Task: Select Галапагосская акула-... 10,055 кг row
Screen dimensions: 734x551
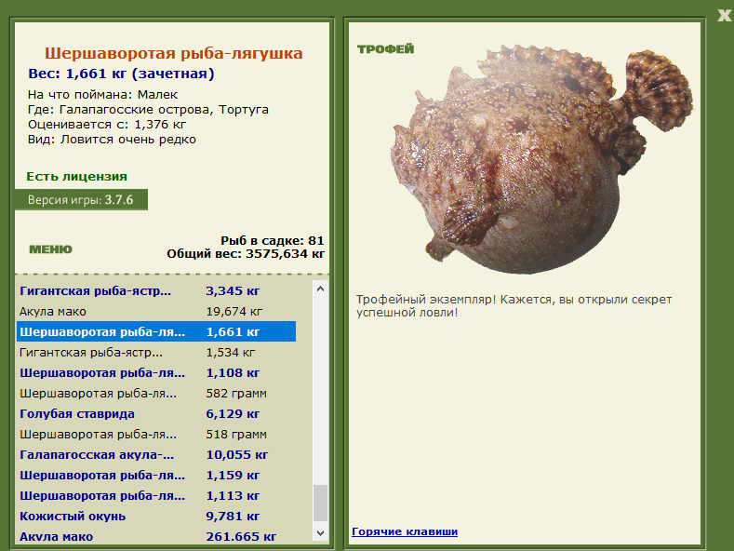Action: 156,455
